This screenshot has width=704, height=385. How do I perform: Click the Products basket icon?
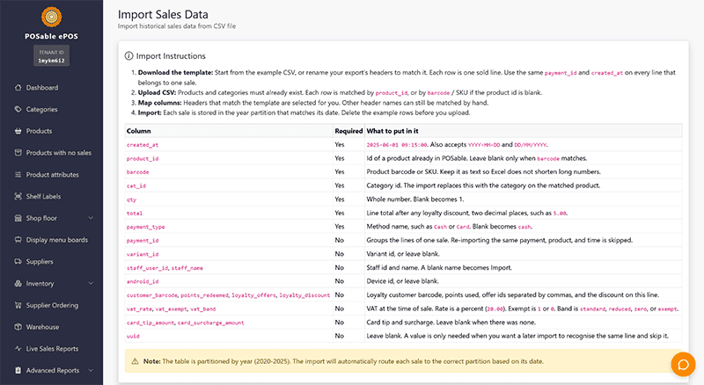click(18, 131)
